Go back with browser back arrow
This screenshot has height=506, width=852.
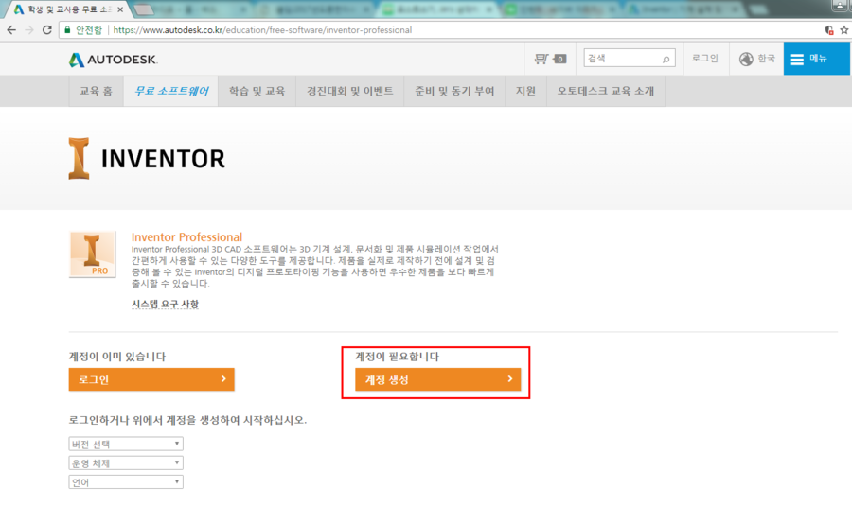11,30
